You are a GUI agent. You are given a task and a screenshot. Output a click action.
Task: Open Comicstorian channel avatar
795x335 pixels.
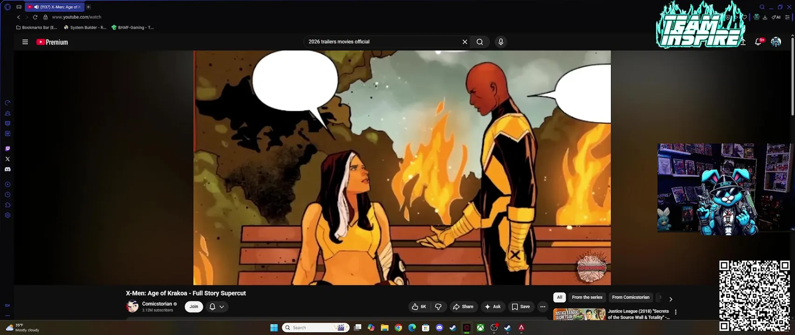[133, 306]
